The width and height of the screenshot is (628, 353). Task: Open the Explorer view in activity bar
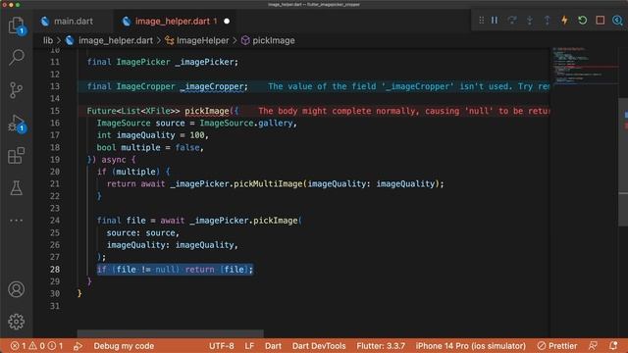(17, 25)
